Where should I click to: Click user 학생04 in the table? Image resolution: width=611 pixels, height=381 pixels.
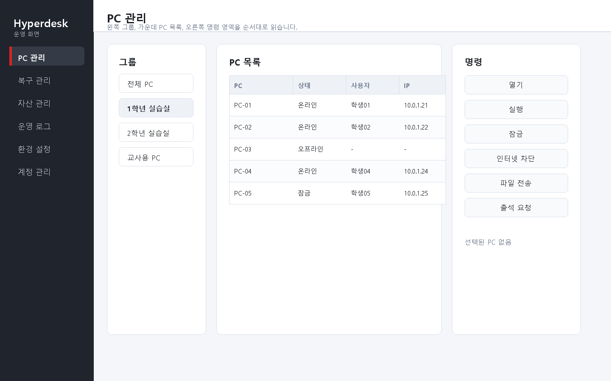[x=361, y=171]
